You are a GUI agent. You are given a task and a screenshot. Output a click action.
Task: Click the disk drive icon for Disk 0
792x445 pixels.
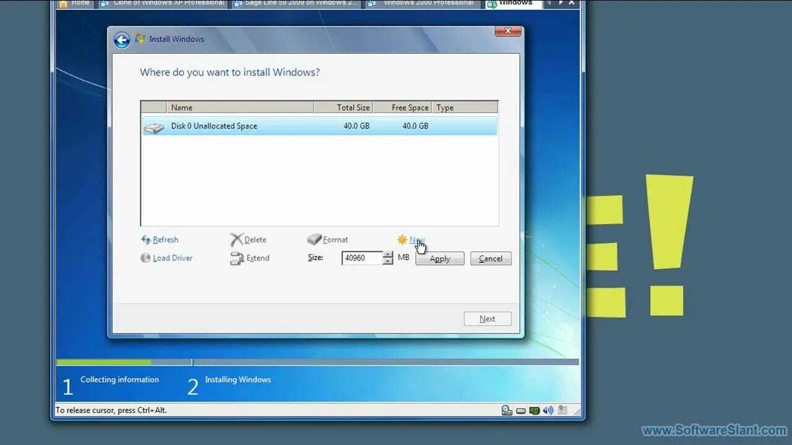(154, 127)
